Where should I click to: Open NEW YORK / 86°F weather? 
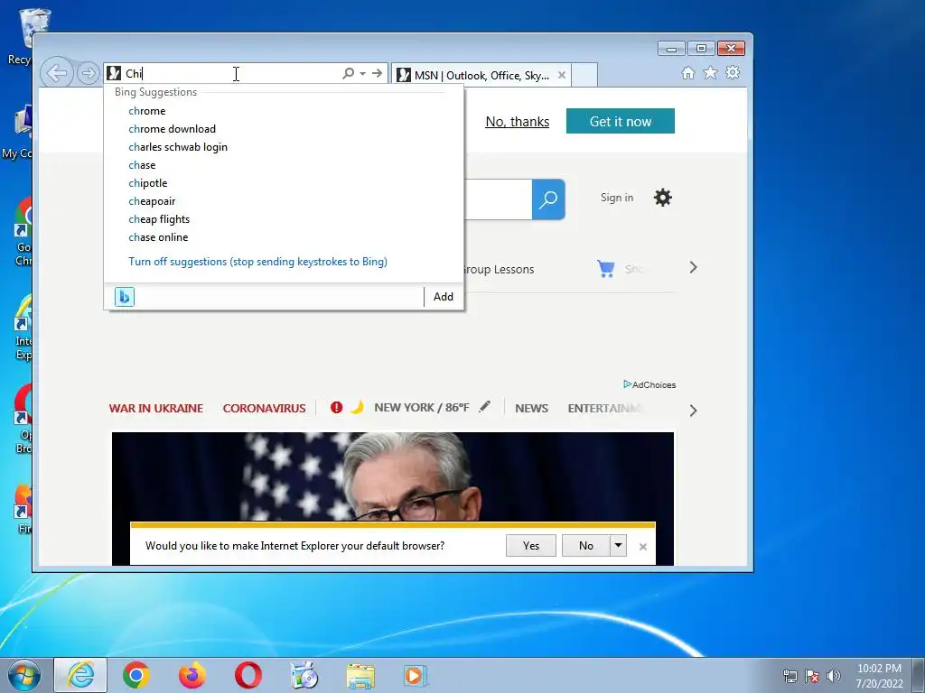coord(422,408)
